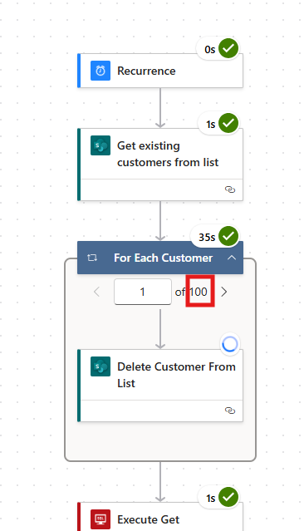This screenshot has width=304, height=531.
Task: Click the iteration number input field
Action: coord(143,292)
